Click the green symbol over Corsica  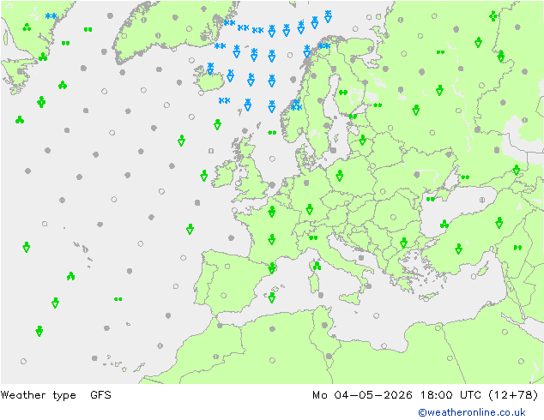pos(317,266)
